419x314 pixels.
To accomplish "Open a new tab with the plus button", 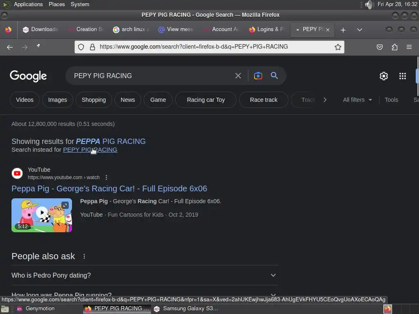I will 343,30.
